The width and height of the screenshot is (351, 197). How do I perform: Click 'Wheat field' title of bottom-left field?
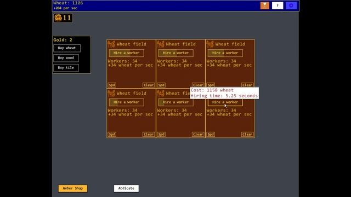[132, 93]
